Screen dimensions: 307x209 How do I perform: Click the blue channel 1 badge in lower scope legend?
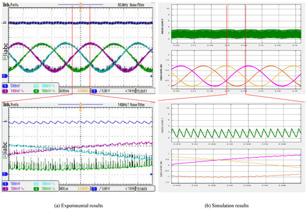5,184
